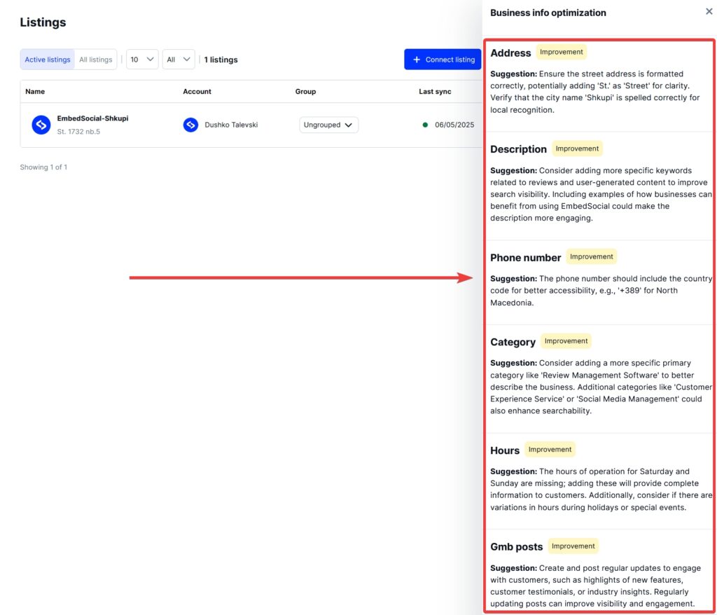Viewport: 717px width, 615px height.
Task: Click the Hours suggestion paragraph
Action: (x=601, y=489)
